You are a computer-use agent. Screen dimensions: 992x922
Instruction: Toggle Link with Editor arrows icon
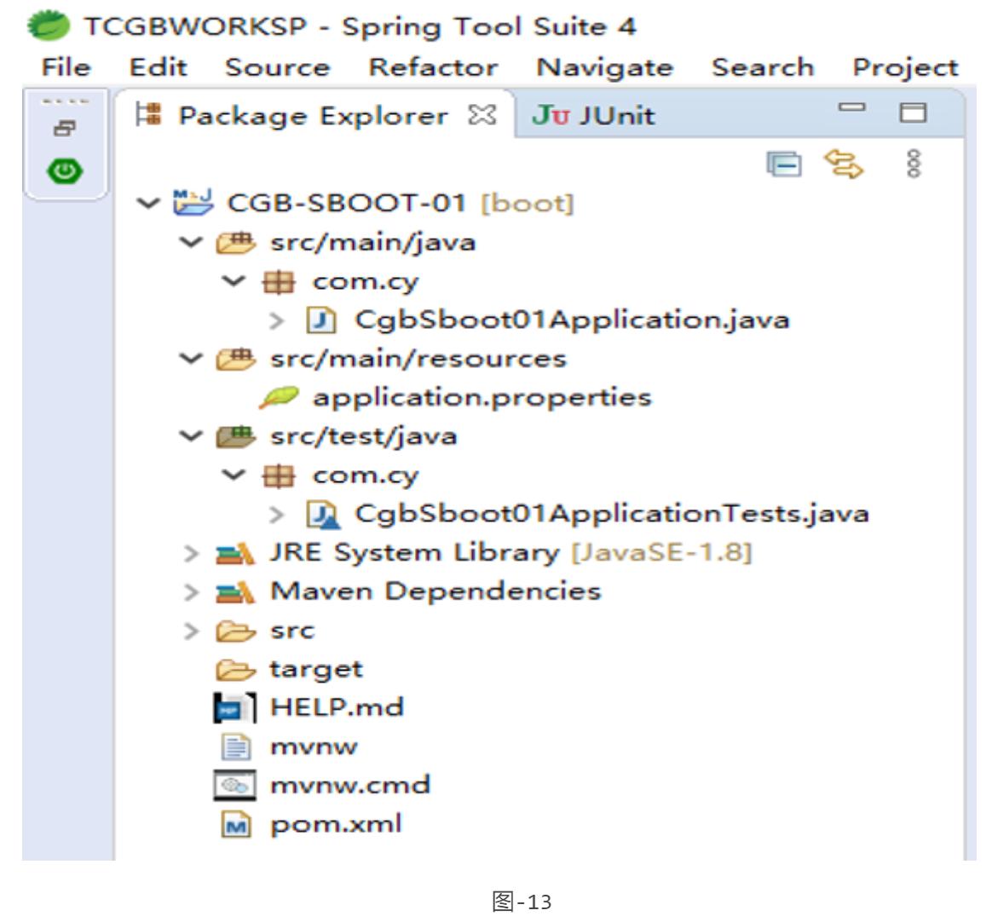[844, 164]
